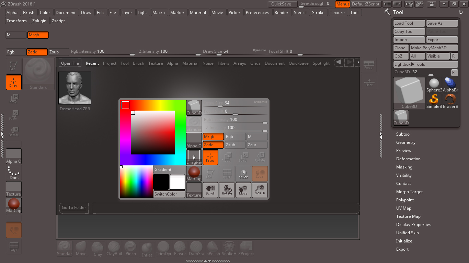The image size is (469, 263).
Task: Click the Make PolyMesh3D button
Action: [434, 48]
